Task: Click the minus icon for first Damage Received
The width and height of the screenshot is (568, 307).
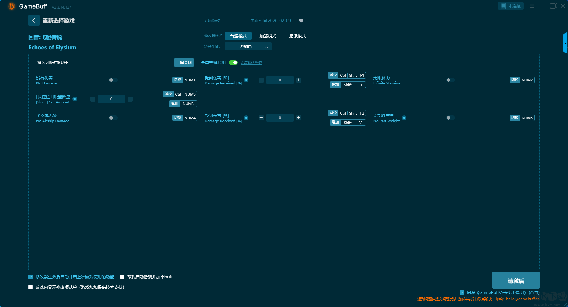Action: tap(261, 80)
